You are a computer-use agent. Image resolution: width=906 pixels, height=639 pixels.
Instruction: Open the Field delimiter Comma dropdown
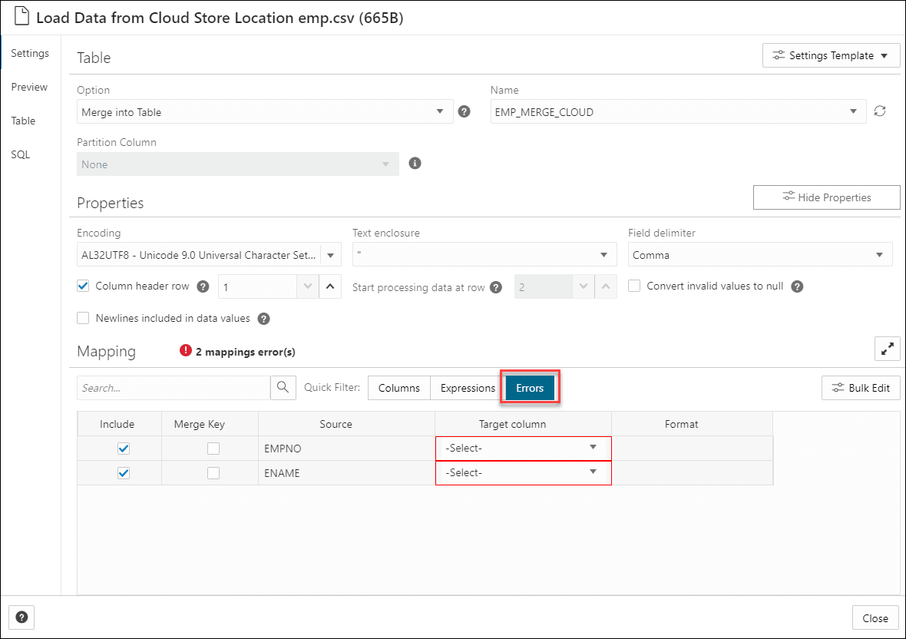760,255
